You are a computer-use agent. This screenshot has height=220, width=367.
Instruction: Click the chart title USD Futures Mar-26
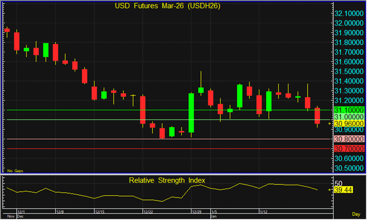168,6
